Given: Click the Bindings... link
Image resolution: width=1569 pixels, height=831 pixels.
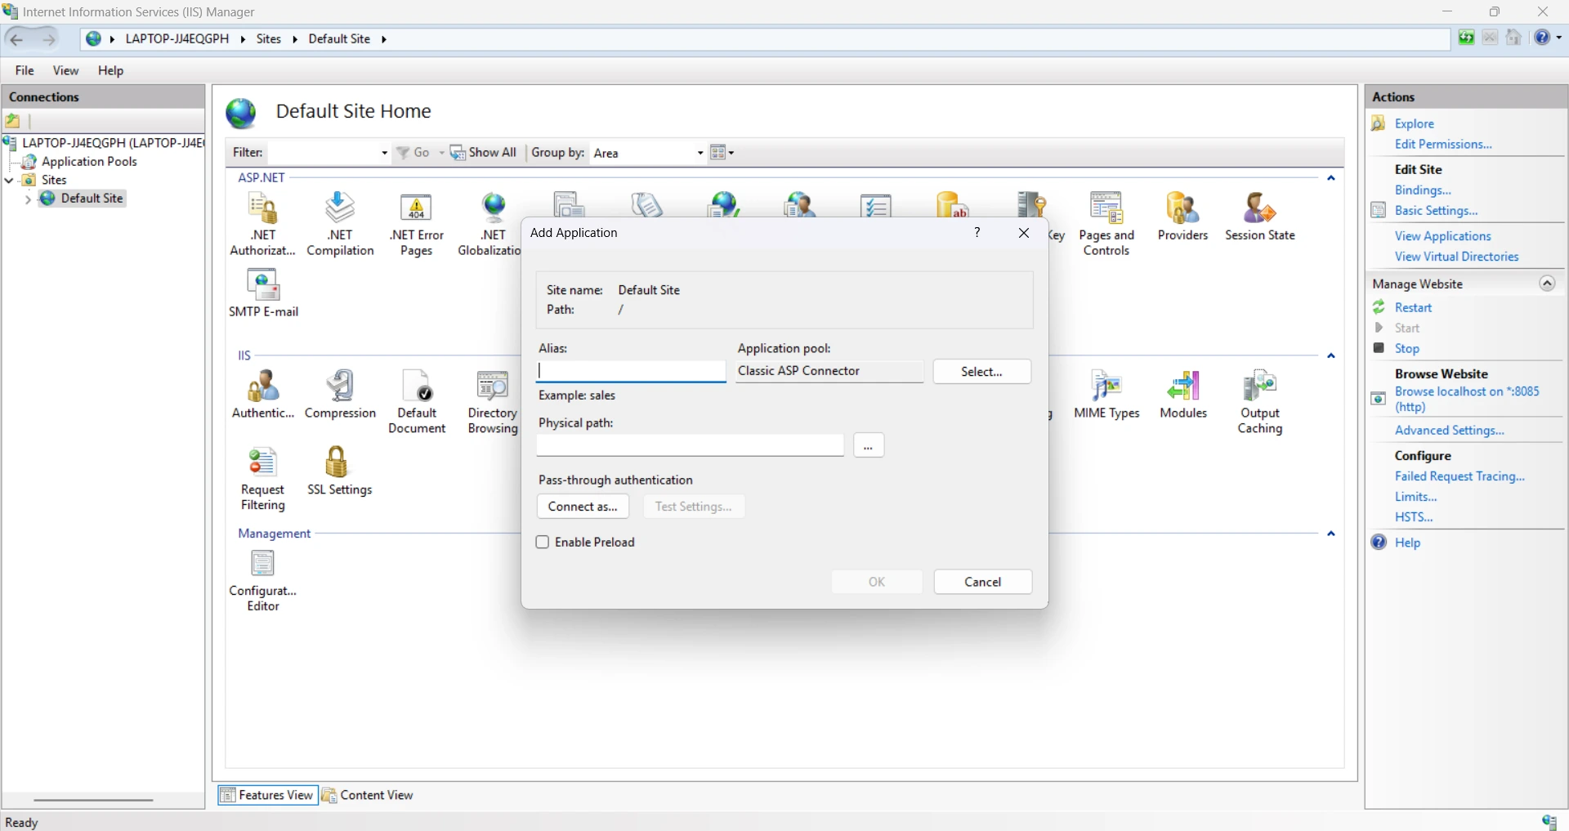Looking at the screenshot, I should pyautogui.click(x=1423, y=190).
